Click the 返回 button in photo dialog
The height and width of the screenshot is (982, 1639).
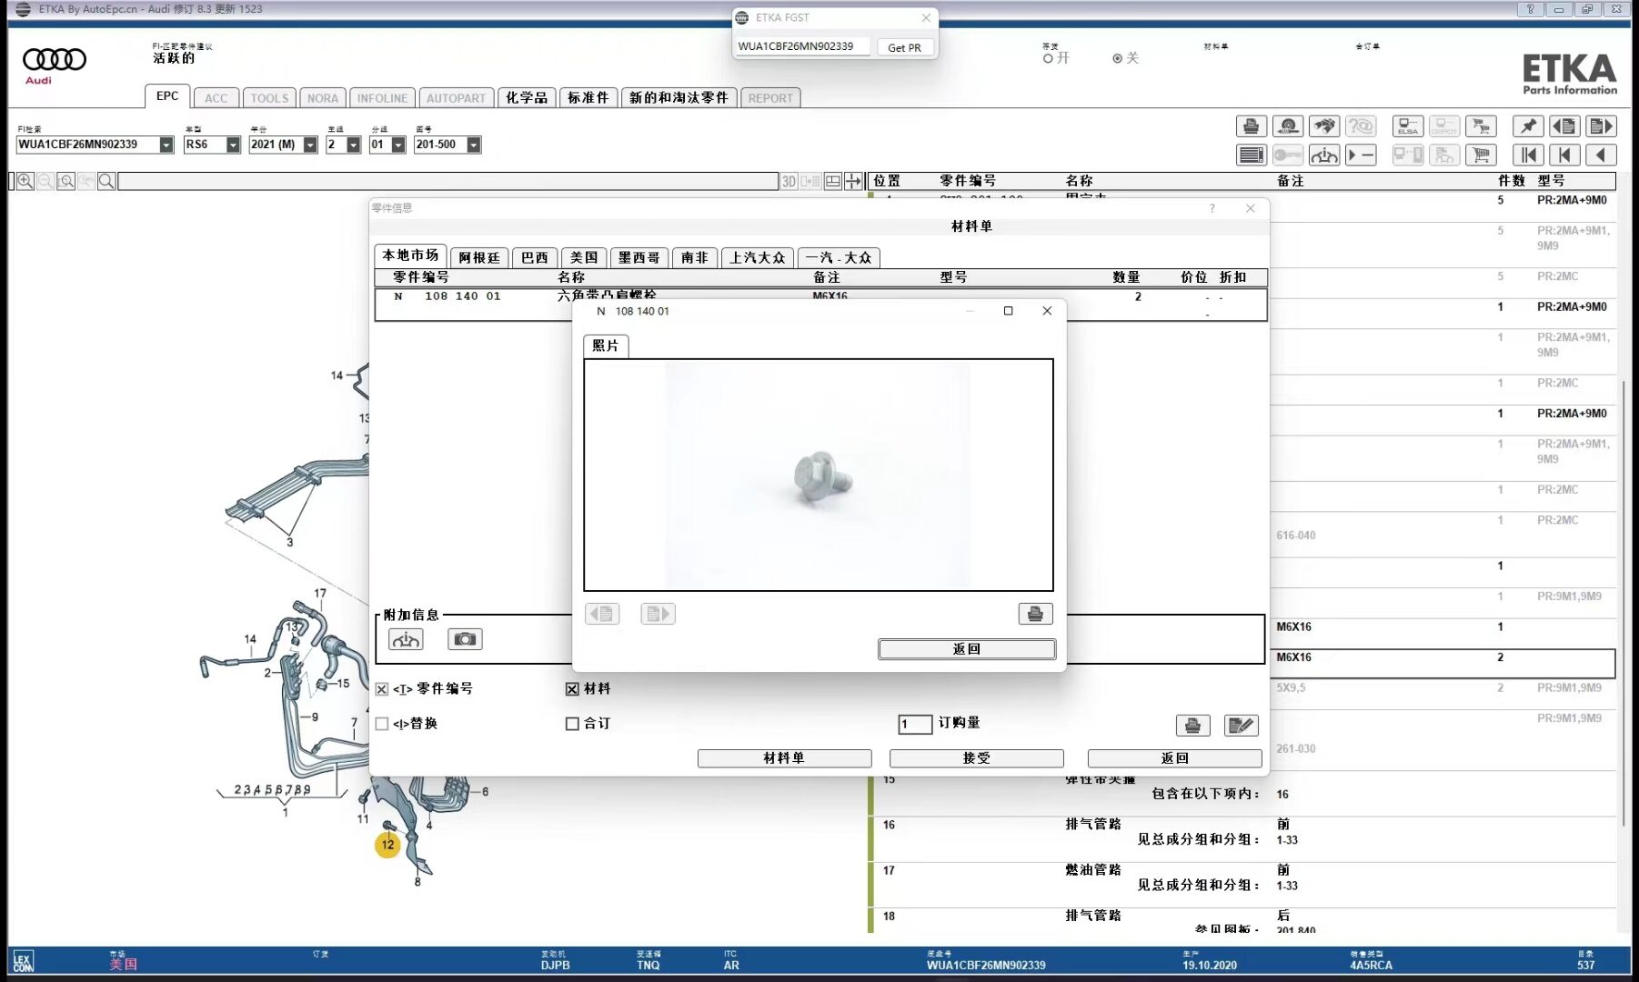(x=967, y=649)
